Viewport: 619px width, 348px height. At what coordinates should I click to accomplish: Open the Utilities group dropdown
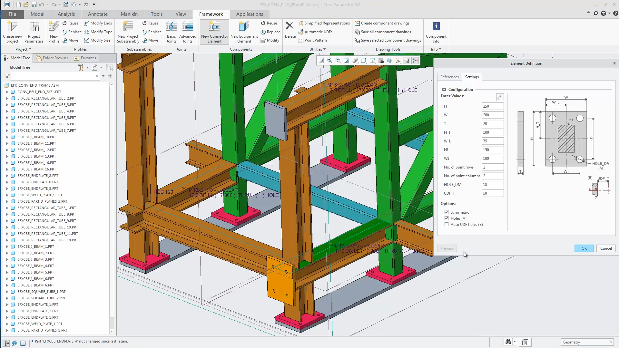pos(318,49)
